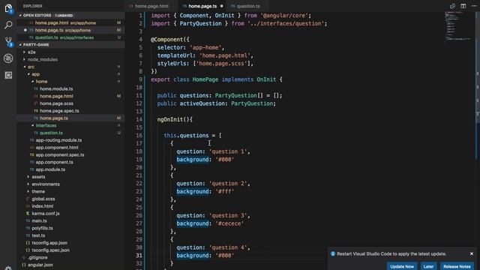480x270 pixels.
Task: Click Update Now button
Action: 402,266
